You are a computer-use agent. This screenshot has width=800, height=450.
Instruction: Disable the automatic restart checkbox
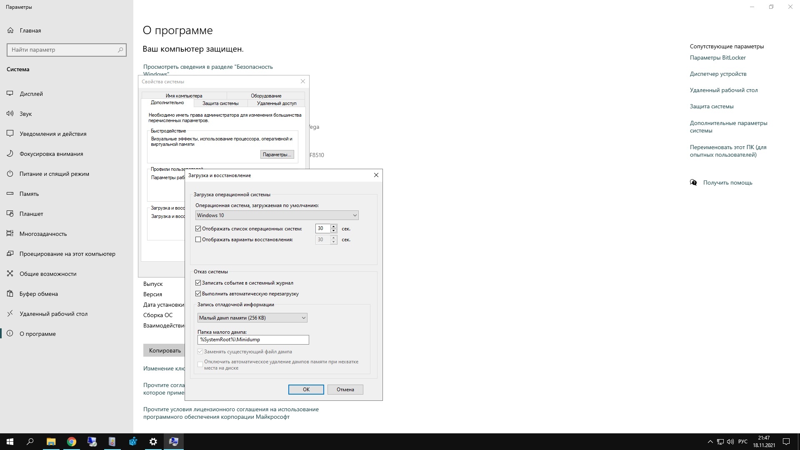click(198, 294)
